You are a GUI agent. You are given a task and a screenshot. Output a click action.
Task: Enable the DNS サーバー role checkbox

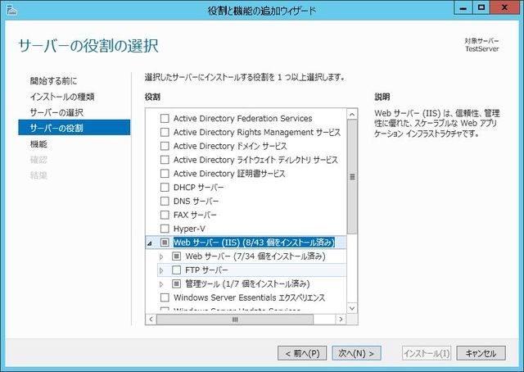pos(165,201)
